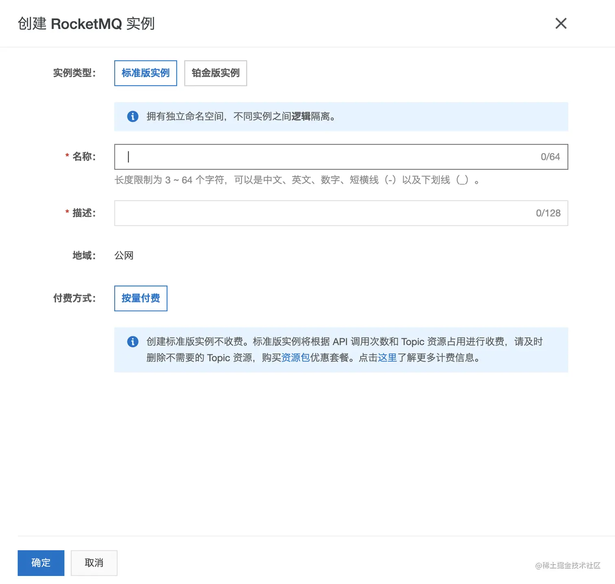Click the 公网 region value
This screenshot has height=584, width=615.
pos(124,256)
